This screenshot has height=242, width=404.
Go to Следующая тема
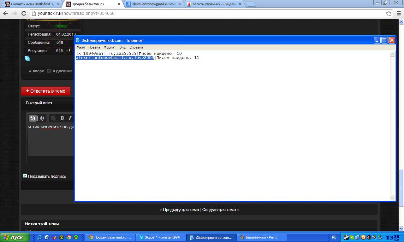pos(219,210)
